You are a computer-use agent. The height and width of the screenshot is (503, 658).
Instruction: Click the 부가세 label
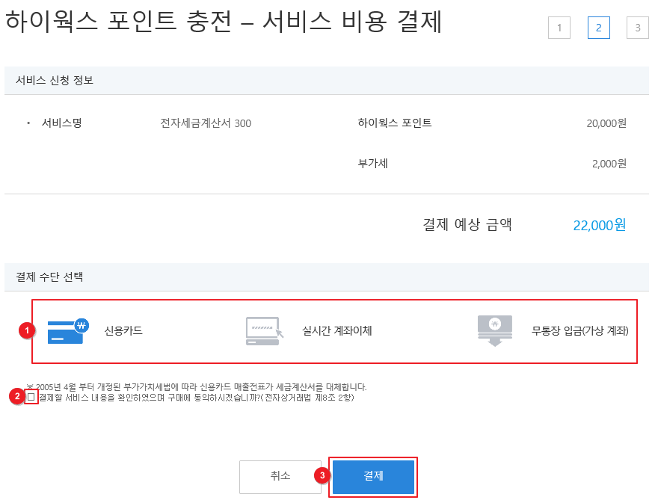click(372, 163)
